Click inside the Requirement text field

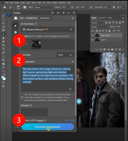coord(48,78)
